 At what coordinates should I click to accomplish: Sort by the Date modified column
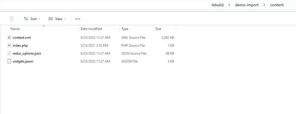tap(91, 29)
